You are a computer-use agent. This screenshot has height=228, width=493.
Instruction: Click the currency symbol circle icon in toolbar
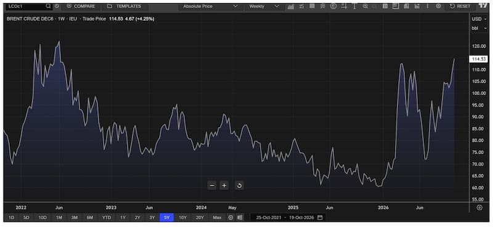point(333,6)
